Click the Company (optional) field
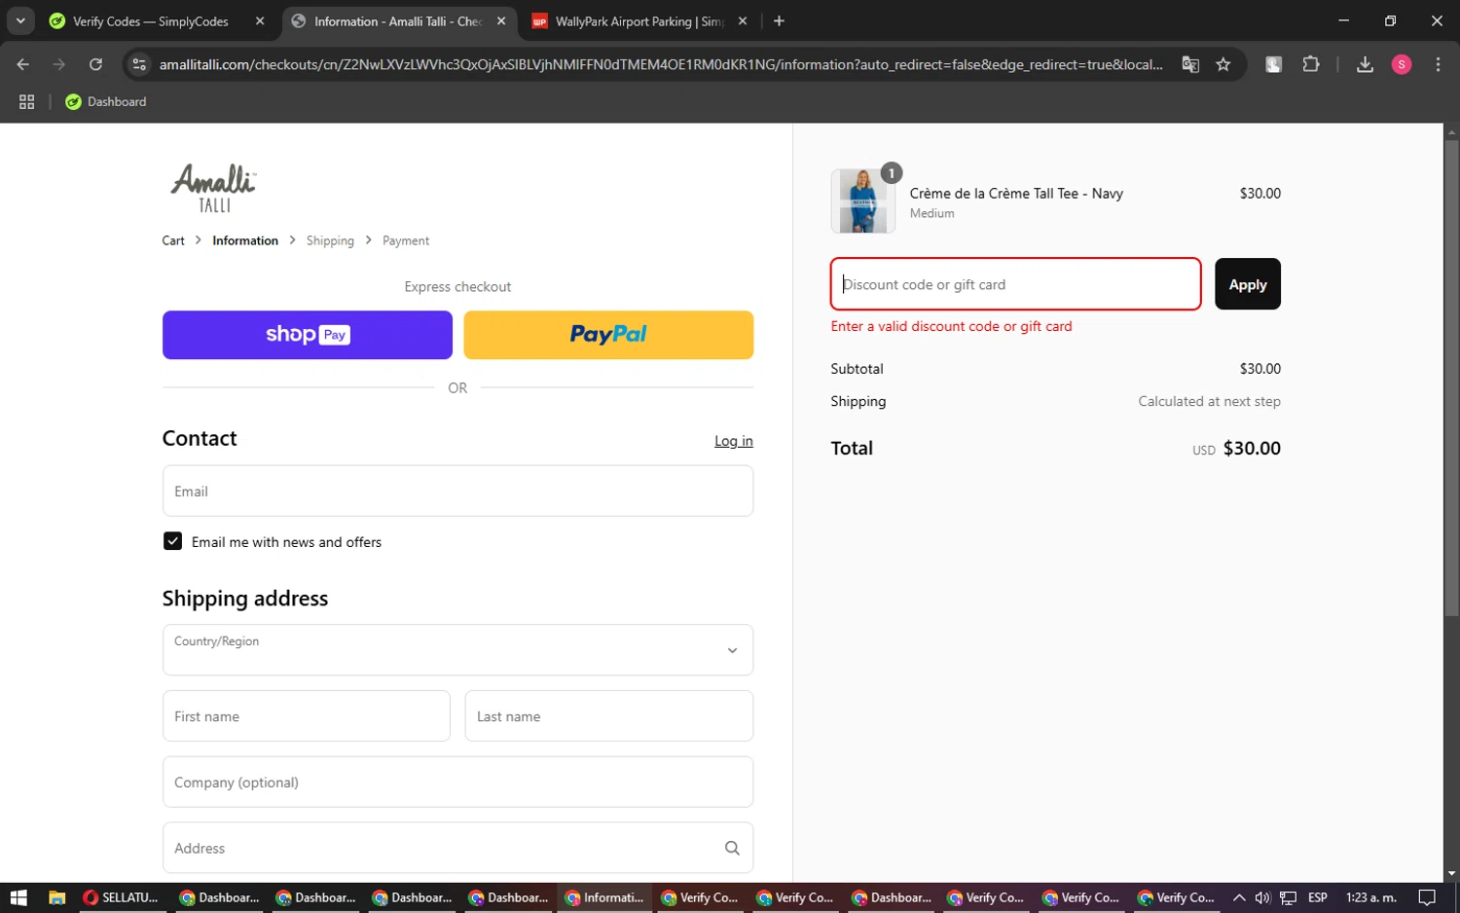The height and width of the screenshot is (913, 1460). click(x=457, y=782)
